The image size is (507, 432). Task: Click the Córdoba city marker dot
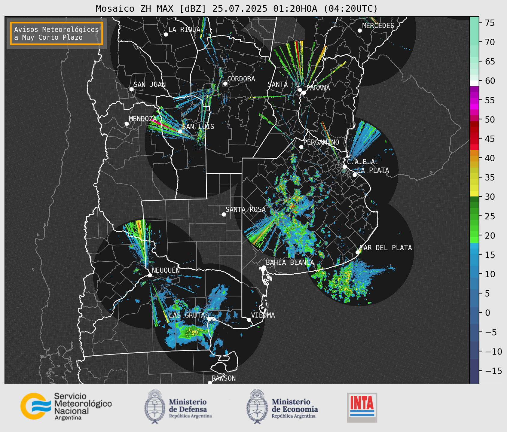point(225,84)
